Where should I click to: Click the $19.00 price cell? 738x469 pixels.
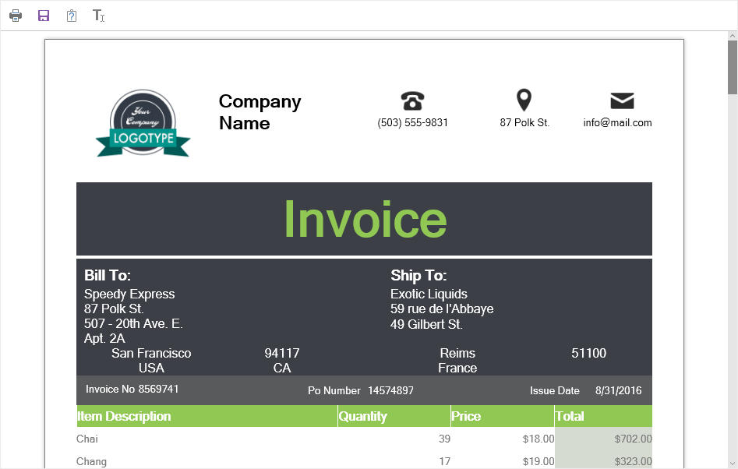click(538, 461)
